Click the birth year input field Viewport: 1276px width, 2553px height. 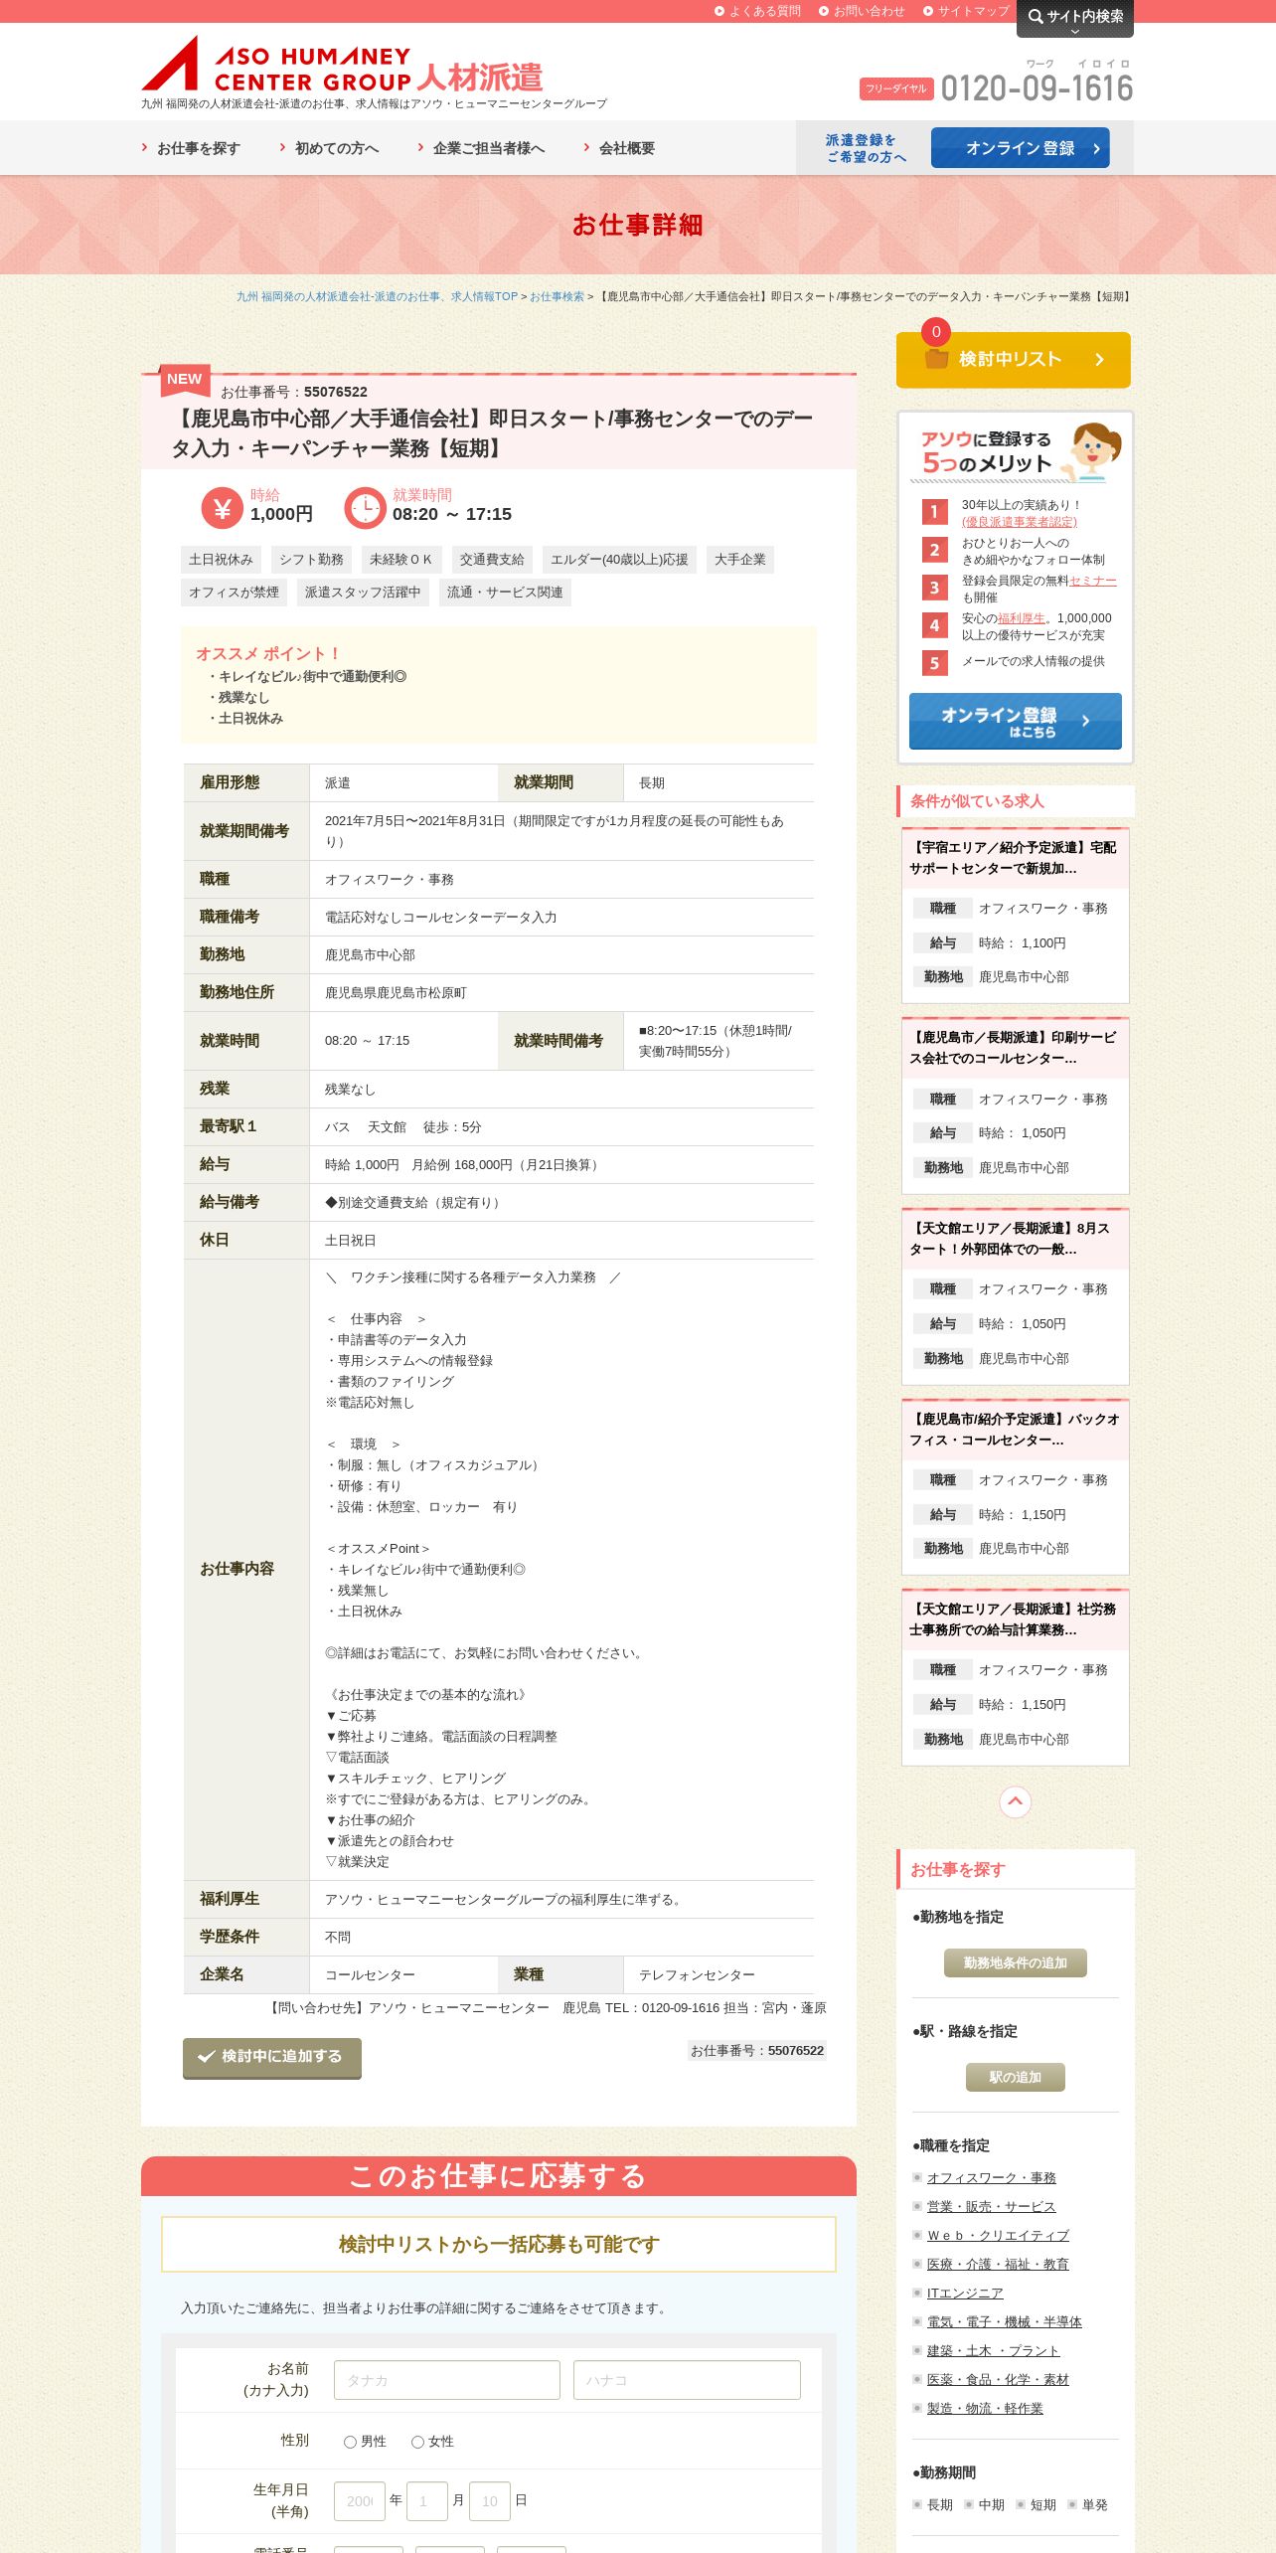[360, 2501]
